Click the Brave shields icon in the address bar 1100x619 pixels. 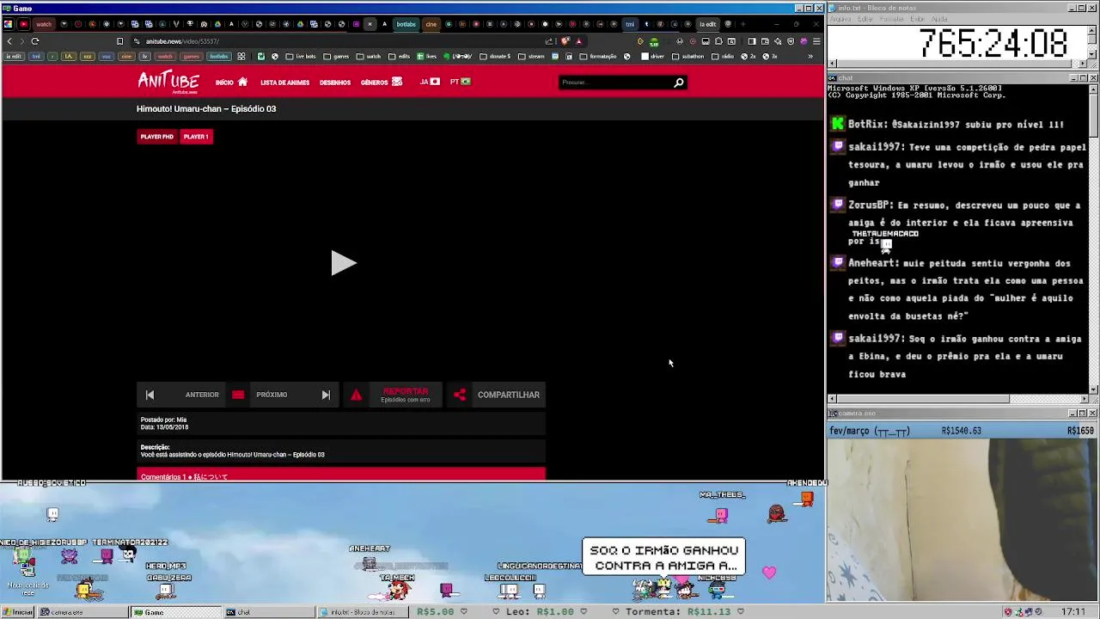tap(565, 41)
